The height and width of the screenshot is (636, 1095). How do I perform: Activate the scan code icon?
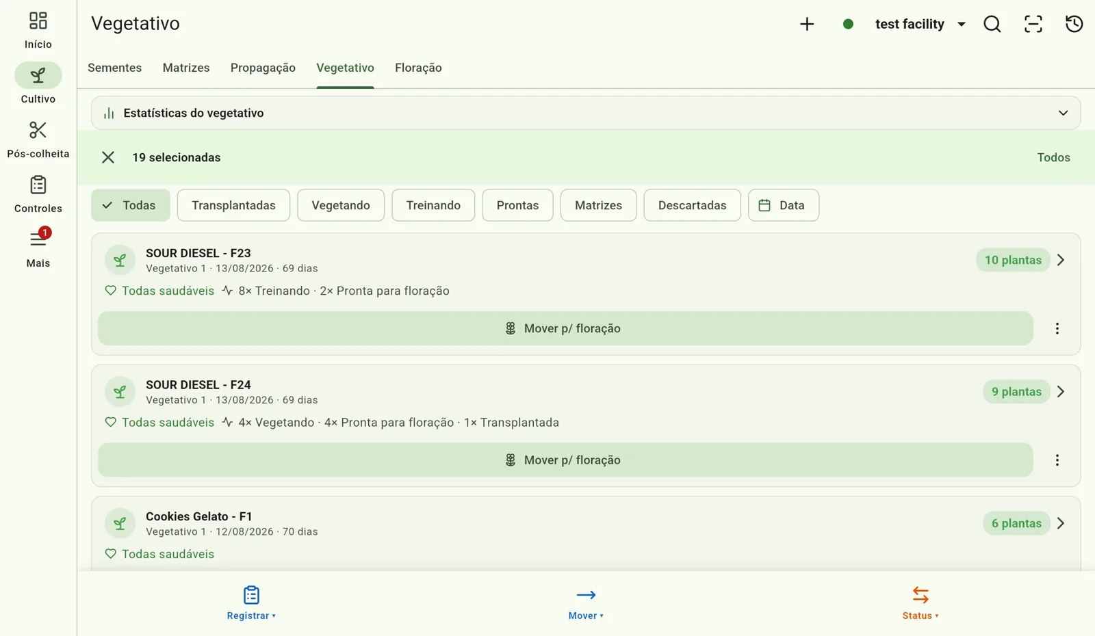[x=1033, y=24]
